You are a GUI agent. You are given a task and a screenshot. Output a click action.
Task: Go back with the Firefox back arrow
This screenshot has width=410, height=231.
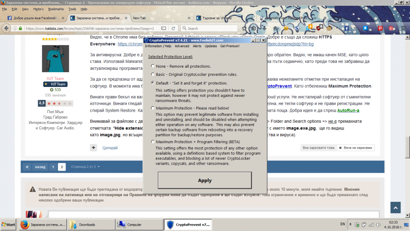(6, 28)
